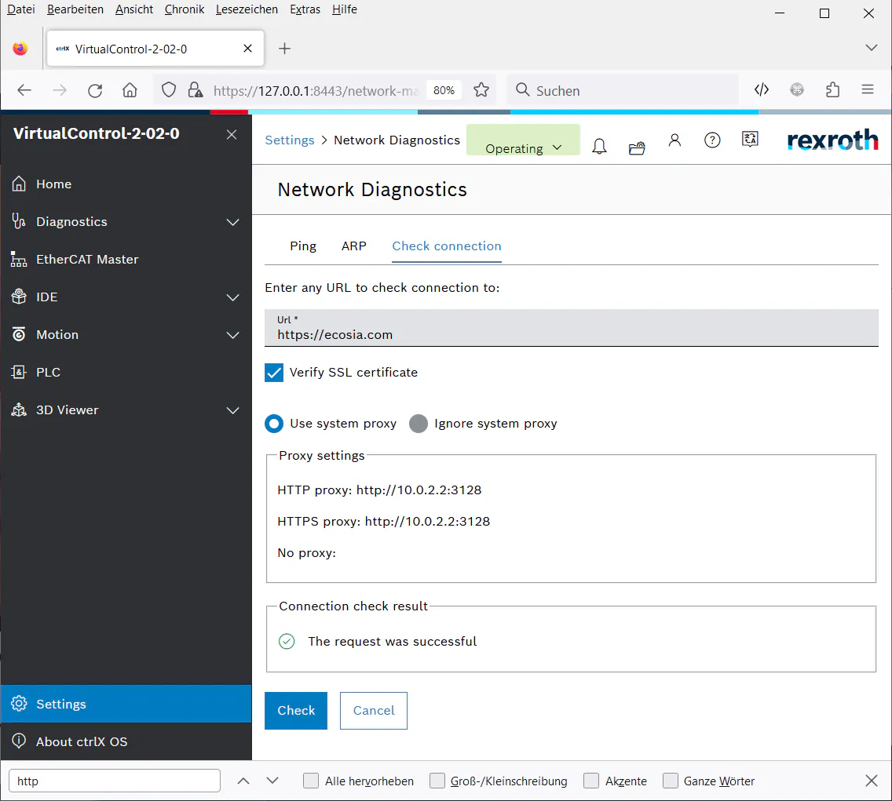Bookmark page with the star icon
The width and height of the screenshot is (892, 801).
481,90
